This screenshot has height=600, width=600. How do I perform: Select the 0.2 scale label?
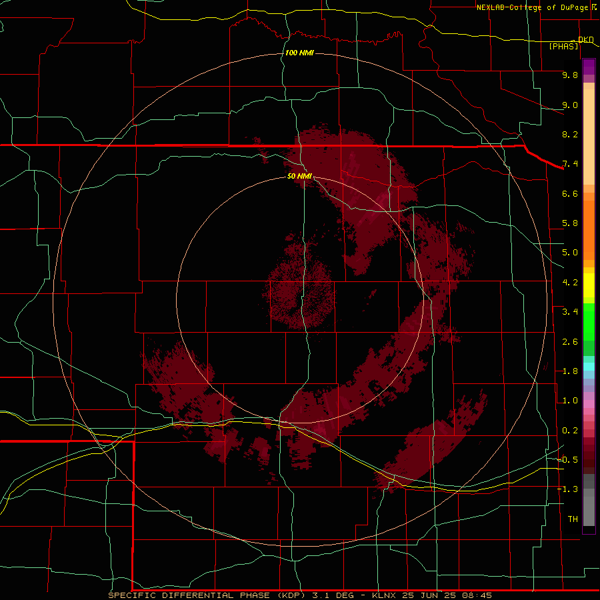point(570,431)
